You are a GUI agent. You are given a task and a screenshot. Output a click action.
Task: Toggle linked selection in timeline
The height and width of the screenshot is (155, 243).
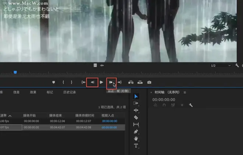(173, 105)
